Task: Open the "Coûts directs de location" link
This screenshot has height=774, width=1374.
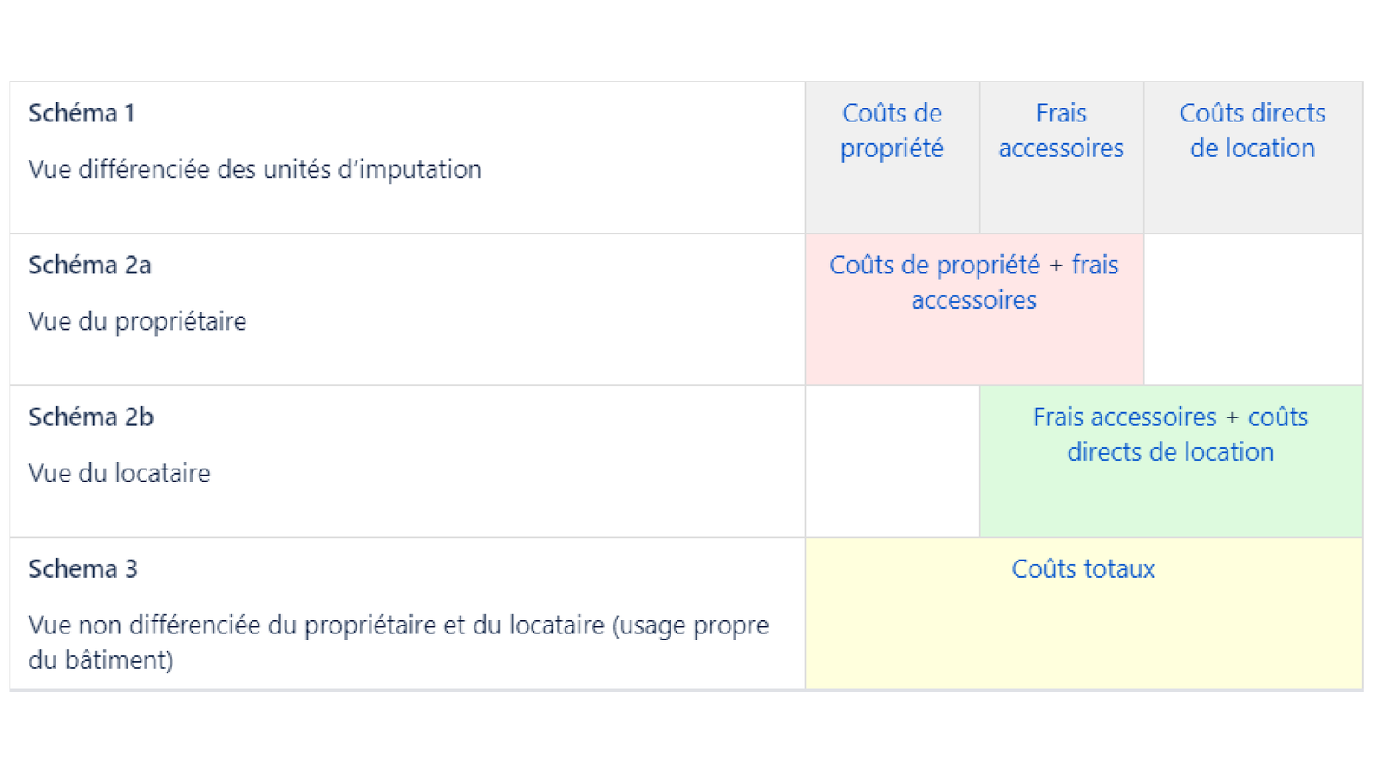Action: 1252,130
